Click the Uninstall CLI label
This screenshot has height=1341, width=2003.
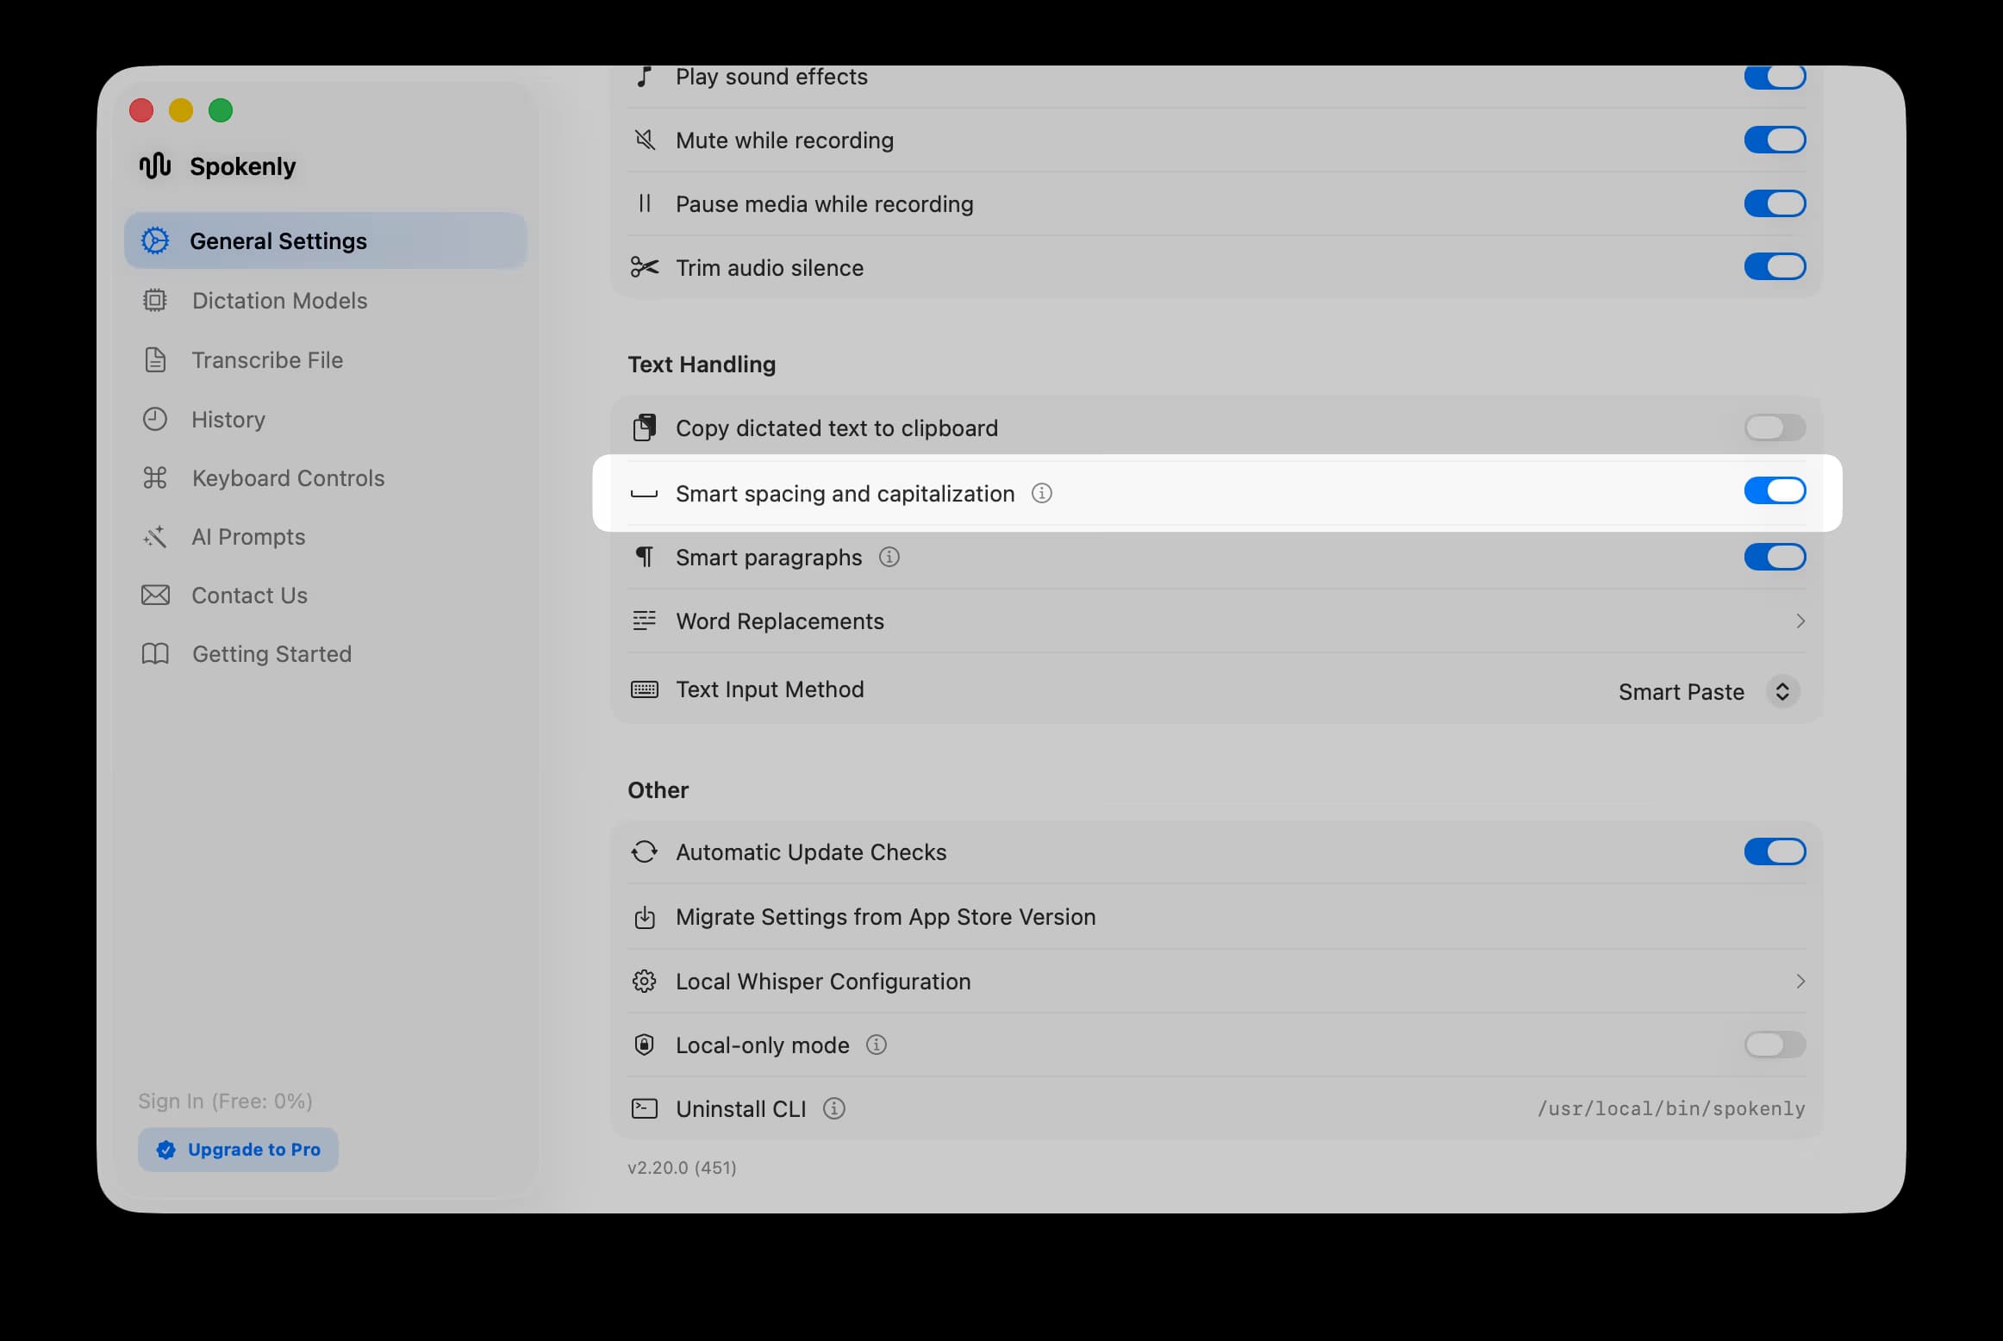click(x=740, y=1108)
